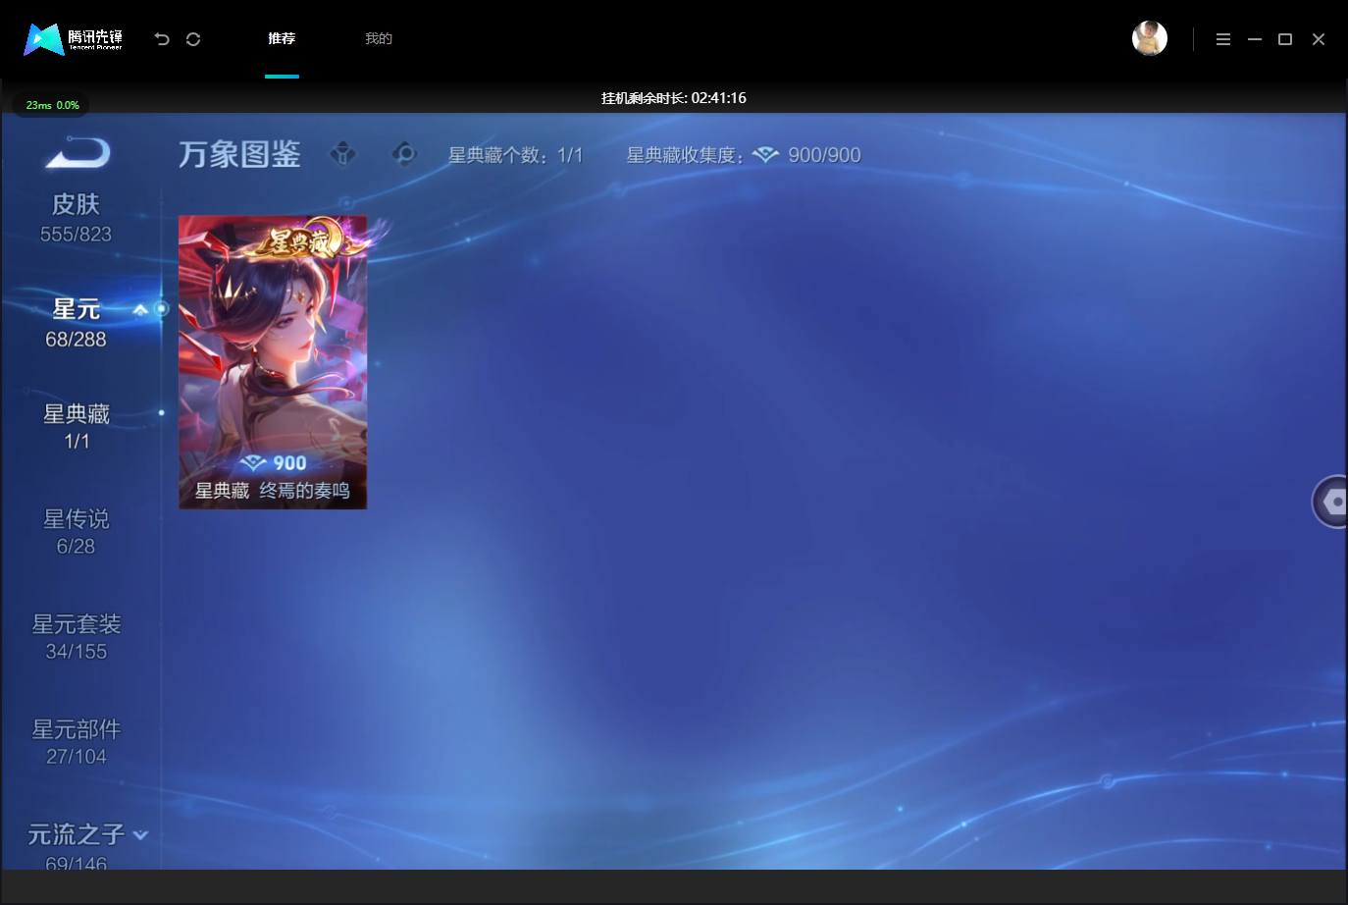Switch to the 推荐 tab

point(282,38)
